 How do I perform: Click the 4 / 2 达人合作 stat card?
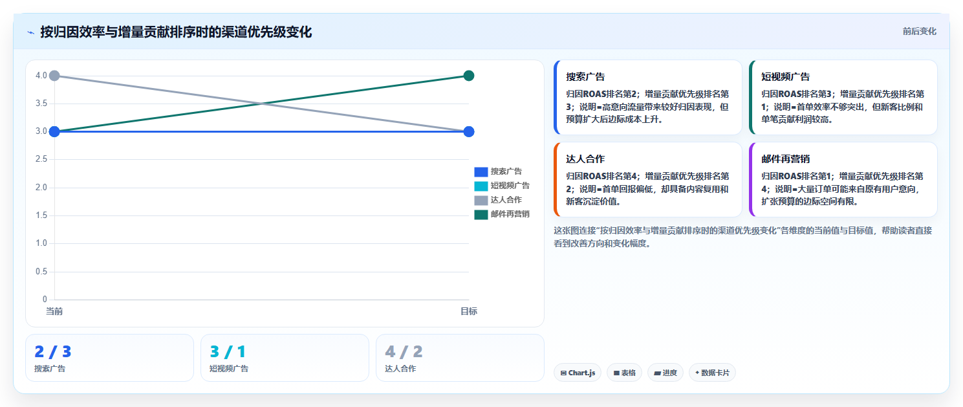click(x=460, y=358)
